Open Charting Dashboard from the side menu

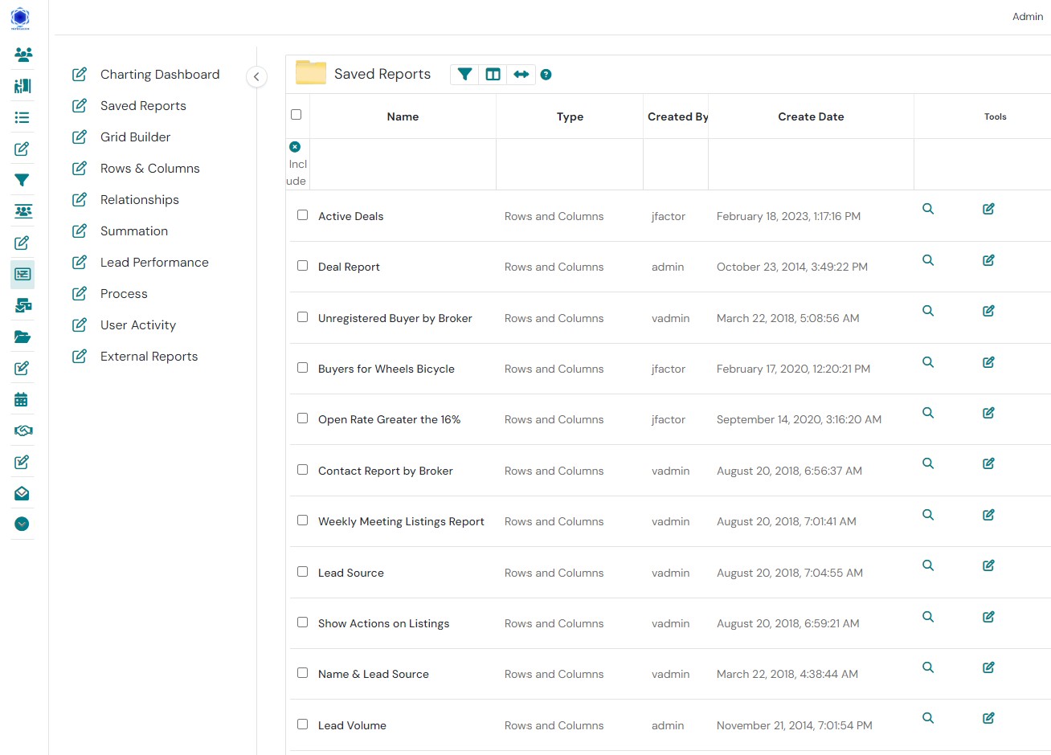[159, 75]
